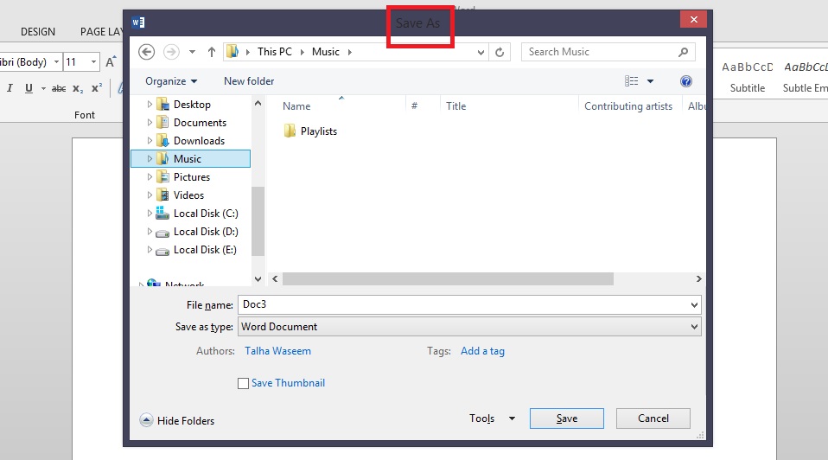
Task: Select Videos in the navigation pane
Action: click(x=188, y=195)
